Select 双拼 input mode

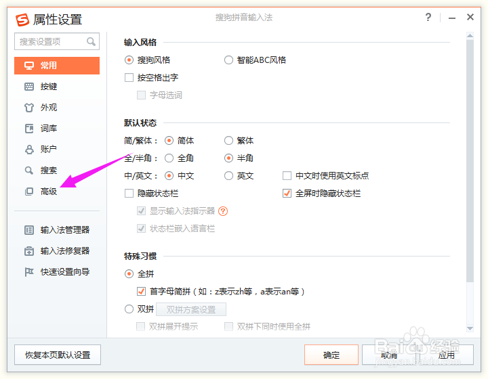pyautogui.click(x=129, y=309)
